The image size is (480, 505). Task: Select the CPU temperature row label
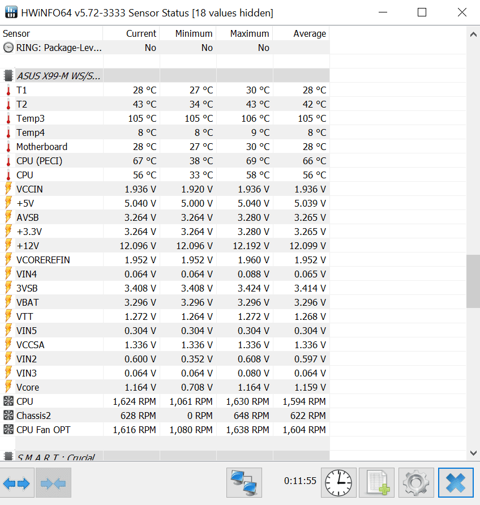[25, 175]
